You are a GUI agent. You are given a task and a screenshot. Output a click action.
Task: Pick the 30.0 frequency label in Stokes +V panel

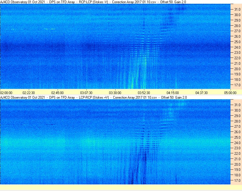(x=237, y=110)
